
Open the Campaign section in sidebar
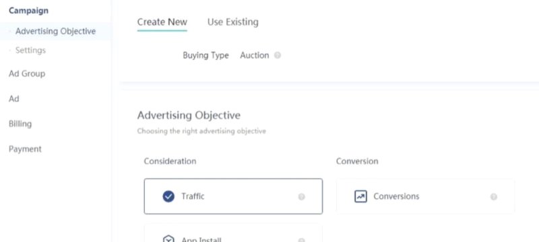[x=28, y=11]
